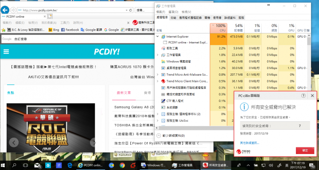319x170 pixels.
Task: Click the PCDIY! site logo
Action: pyautogui.click(x=107, y=52)
